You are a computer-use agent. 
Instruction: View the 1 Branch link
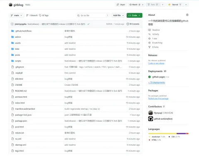tap(32, 15)
